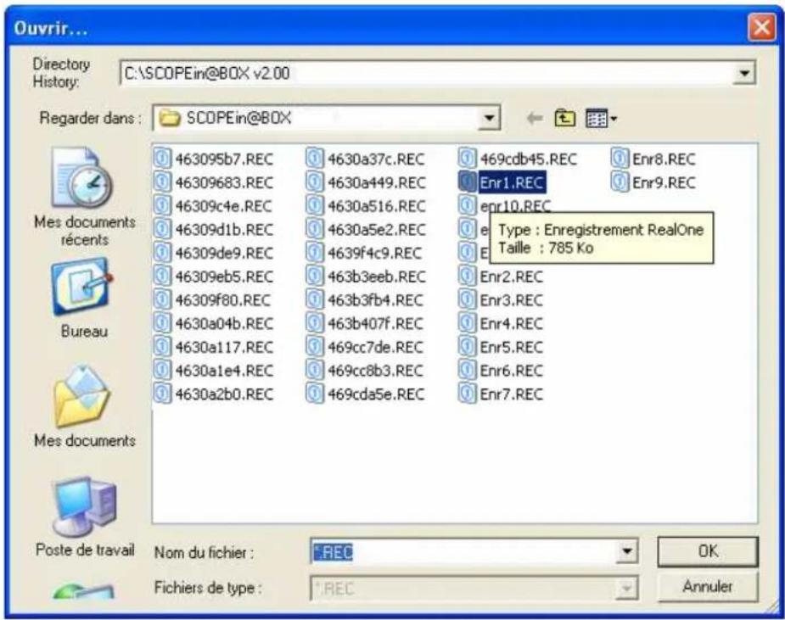
Task: Click icon of Enr8.REC file
Action: tap(620, 159)
